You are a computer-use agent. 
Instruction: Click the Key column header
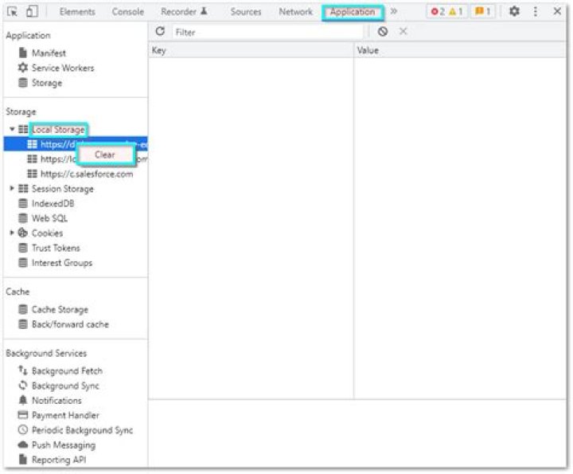click(x=251, y=50)
